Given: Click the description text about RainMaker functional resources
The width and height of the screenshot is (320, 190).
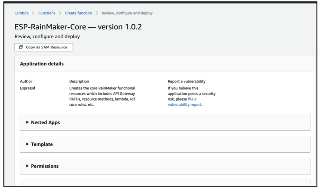Looking at the screenshot, I should click(x=102, y=96).
